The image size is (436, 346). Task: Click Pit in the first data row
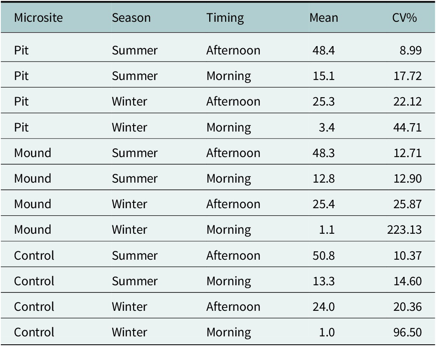(x=21, y=50)
